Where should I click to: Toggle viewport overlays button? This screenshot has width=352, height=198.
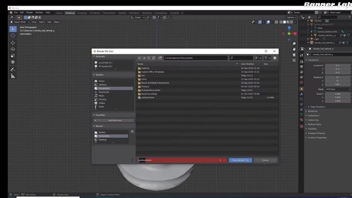point(268,22)
